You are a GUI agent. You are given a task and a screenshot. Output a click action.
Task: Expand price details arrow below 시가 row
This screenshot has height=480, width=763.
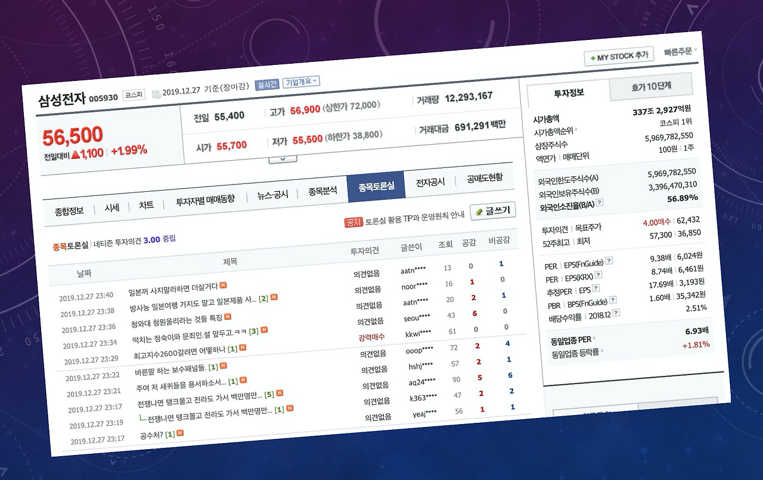pos(283,159)
